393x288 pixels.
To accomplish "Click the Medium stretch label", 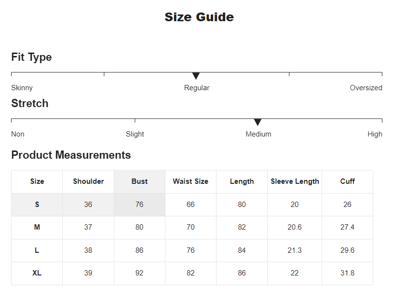I will coord(258,134).
